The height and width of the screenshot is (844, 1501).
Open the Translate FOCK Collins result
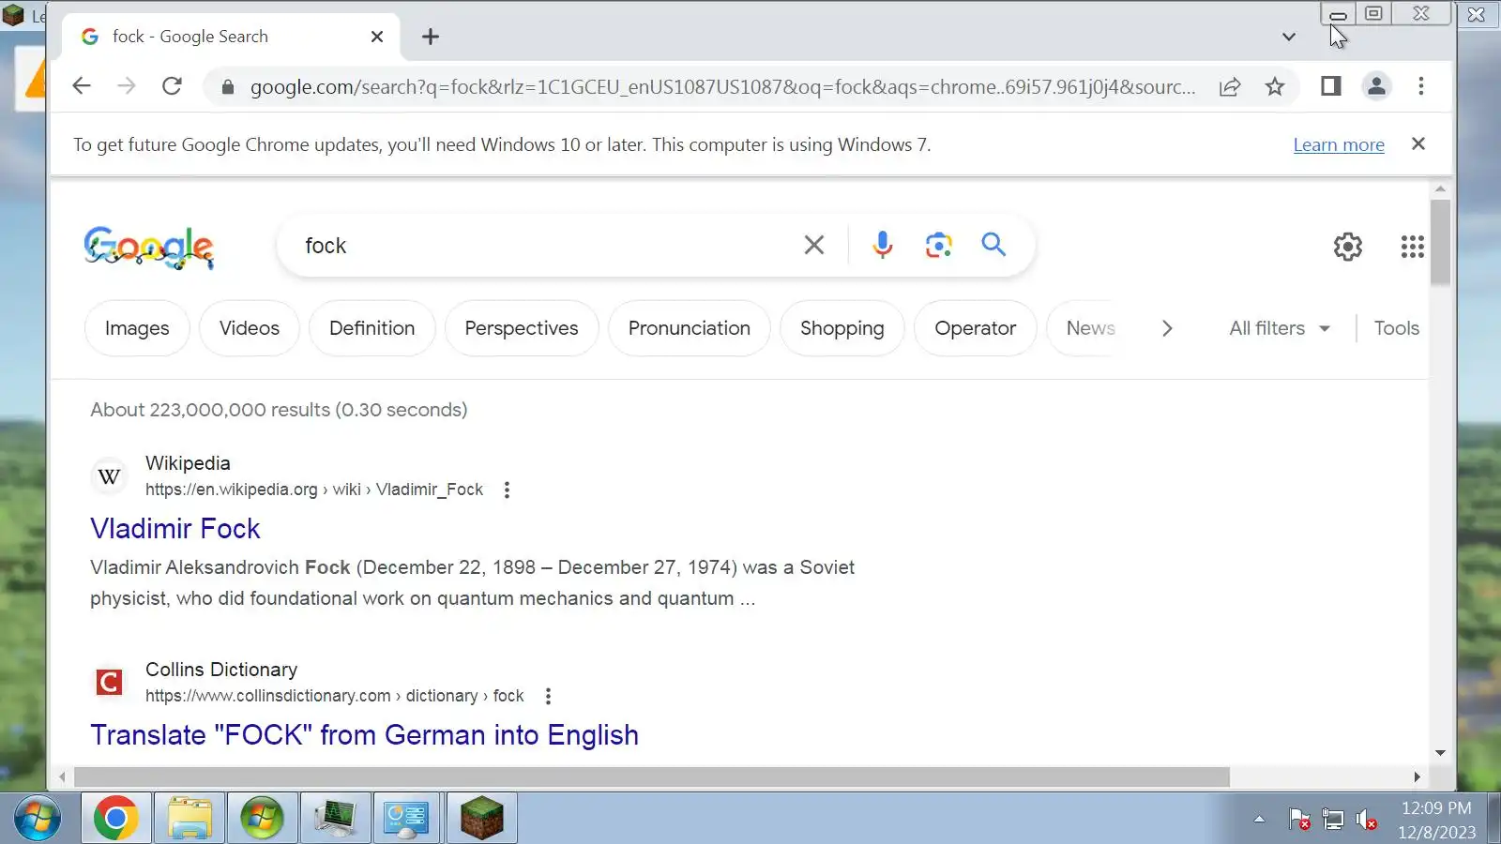click(x=364, y=735)
